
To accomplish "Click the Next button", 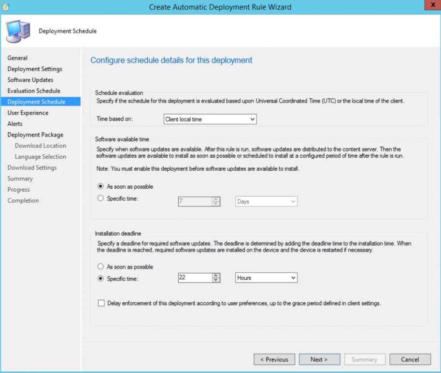I will 319,359.
